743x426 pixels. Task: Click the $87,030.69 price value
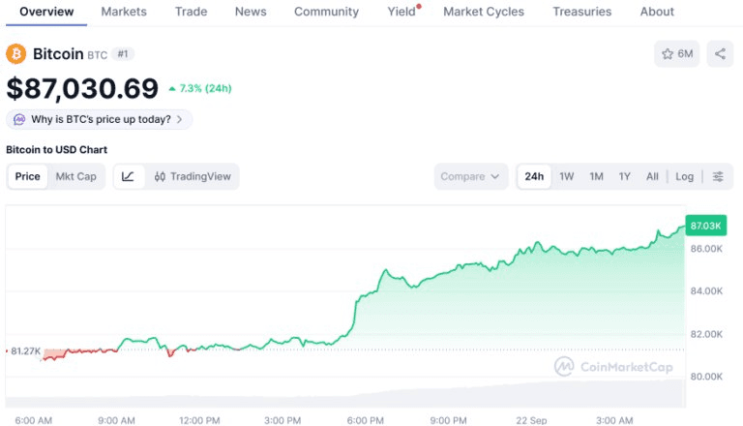(82, 89)
